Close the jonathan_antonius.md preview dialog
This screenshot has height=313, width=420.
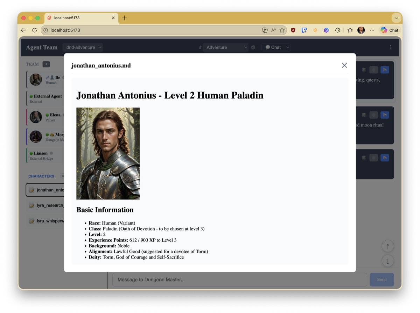pos(344,65)
